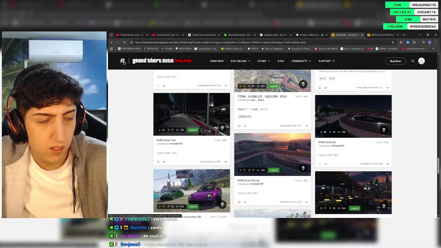This screenshot has width=441, height=248.
Task: Click the Buy Now button
Action: (x=395, y=61)
